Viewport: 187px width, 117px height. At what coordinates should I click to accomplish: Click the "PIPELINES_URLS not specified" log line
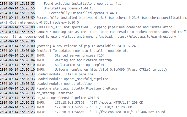click(105, 27)
